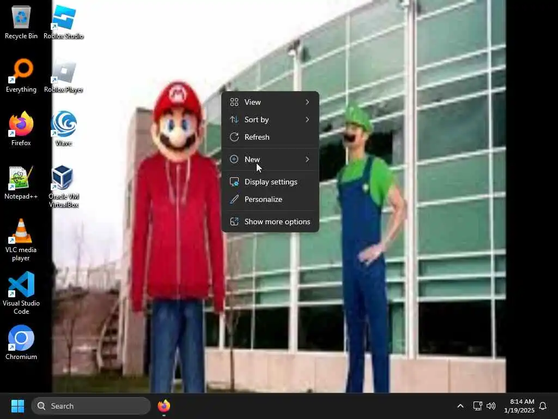Open the Windows Start menu
Screen dimensions: 558x419
click(x=17, y=406)
